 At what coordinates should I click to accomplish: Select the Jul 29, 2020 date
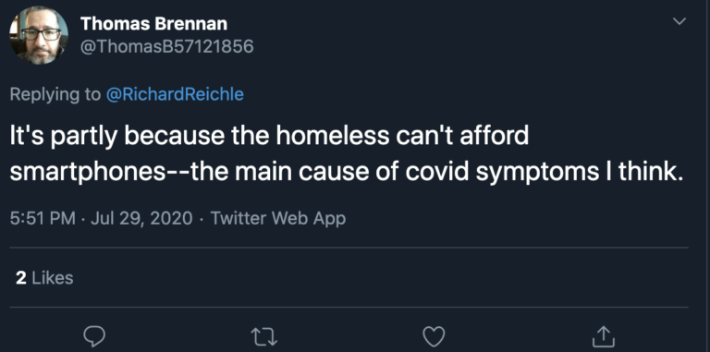point(141,219)
